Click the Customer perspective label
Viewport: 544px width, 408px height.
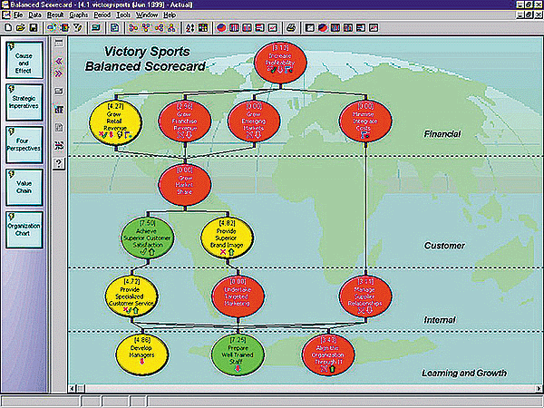(x=444, y=246)
